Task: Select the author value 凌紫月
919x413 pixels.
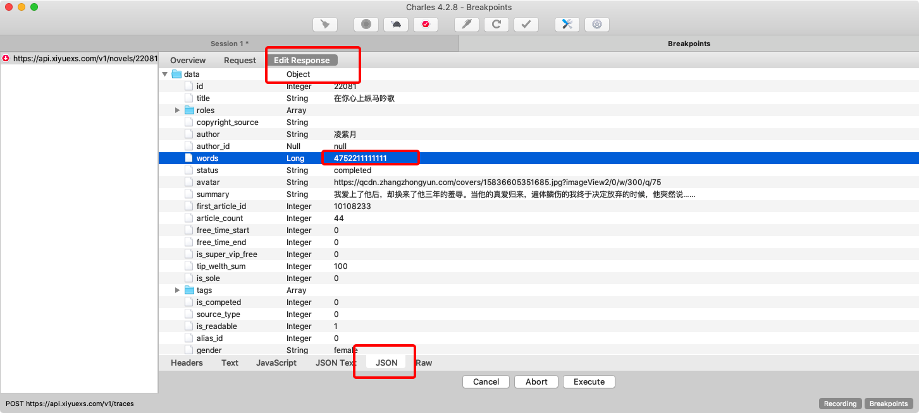Action: click(345, 135)
